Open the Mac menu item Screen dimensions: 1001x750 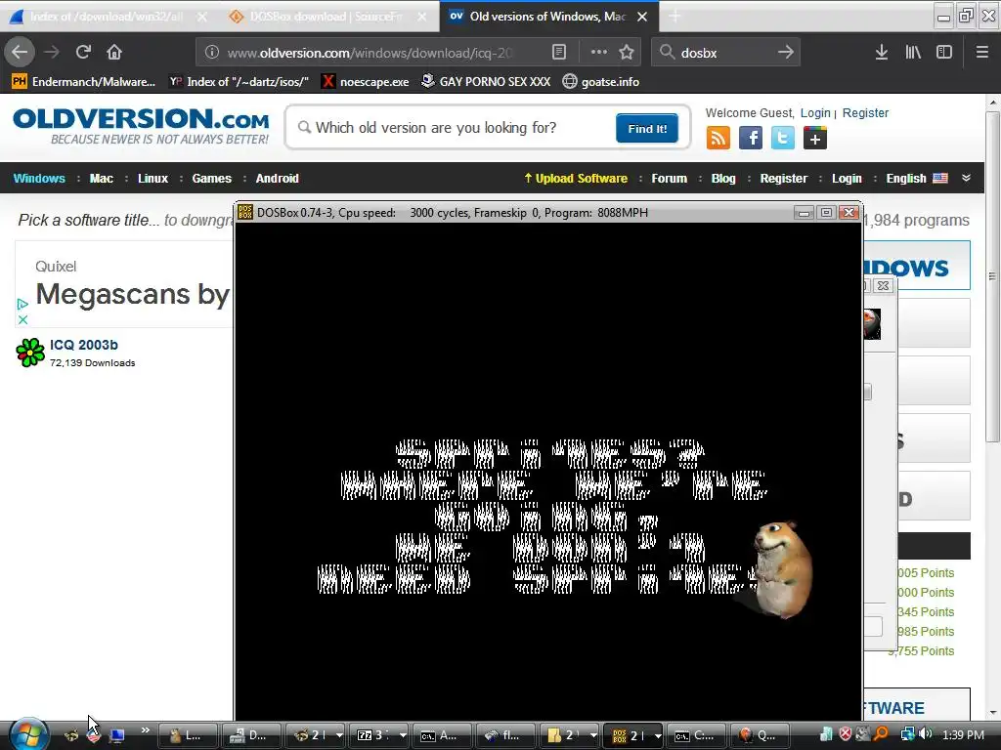click(102, 179)
